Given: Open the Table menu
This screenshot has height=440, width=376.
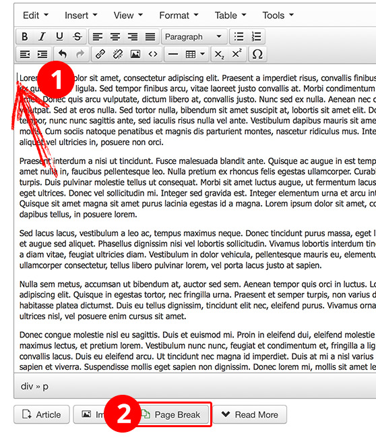Looking at the screenshot, I should pos(230,15).
